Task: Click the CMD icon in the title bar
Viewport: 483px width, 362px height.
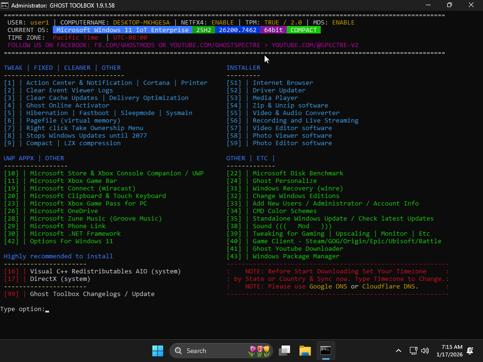Action: pos(5,6)
